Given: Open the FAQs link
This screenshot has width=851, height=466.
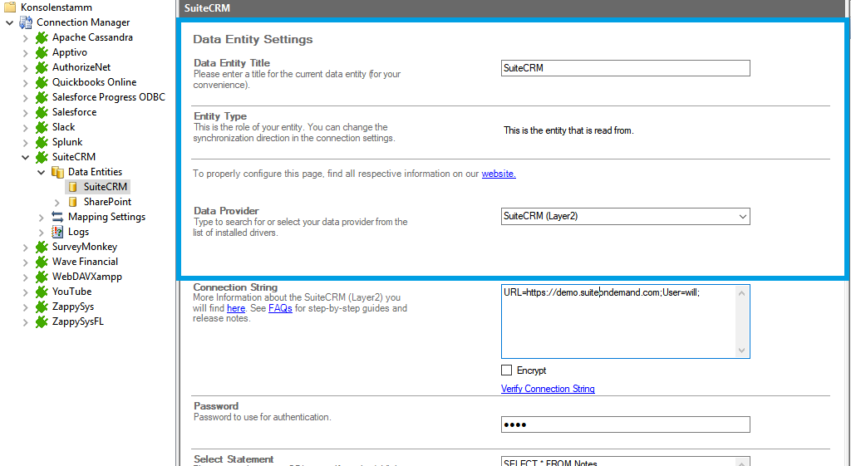Looking at the screenshot, I should point(280,308).
